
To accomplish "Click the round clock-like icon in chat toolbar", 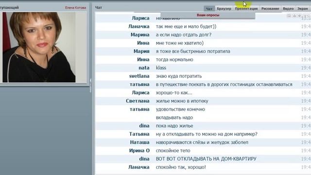I will pos(300,16).
